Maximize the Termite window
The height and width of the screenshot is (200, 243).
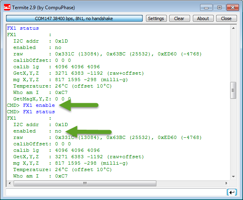(219, 7)
